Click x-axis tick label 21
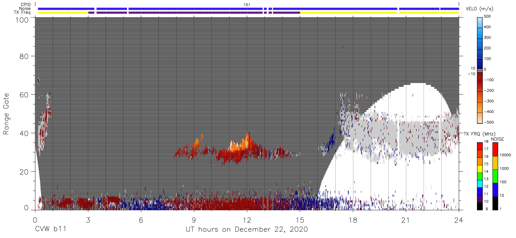This screenshot has height=238, width=516. coord(405,220)
